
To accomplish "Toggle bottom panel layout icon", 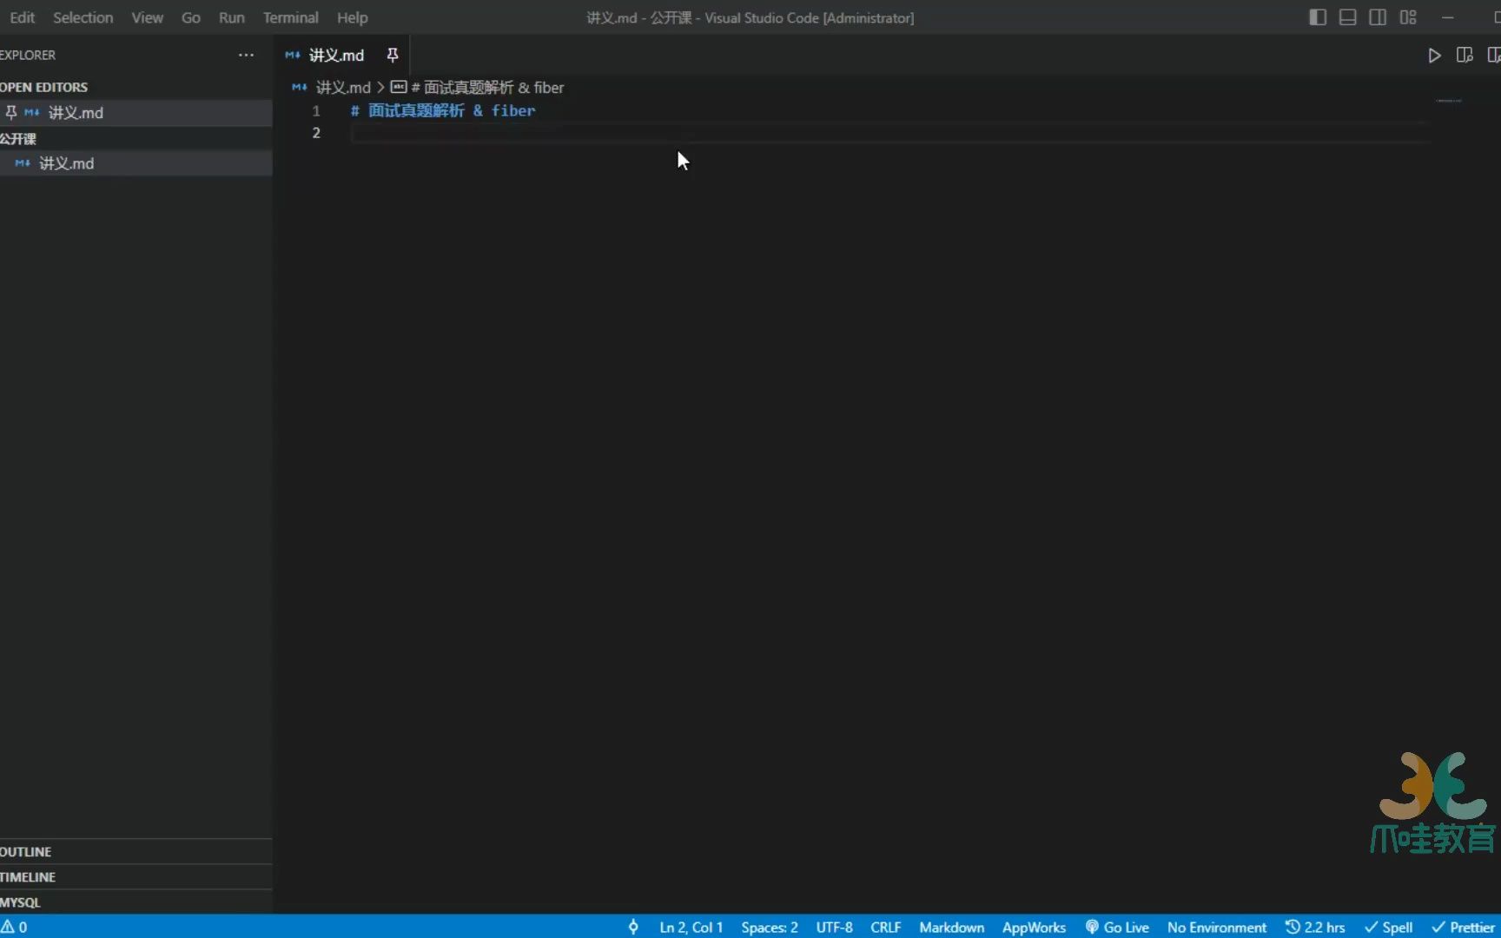I will click(x=1347, y=17).
